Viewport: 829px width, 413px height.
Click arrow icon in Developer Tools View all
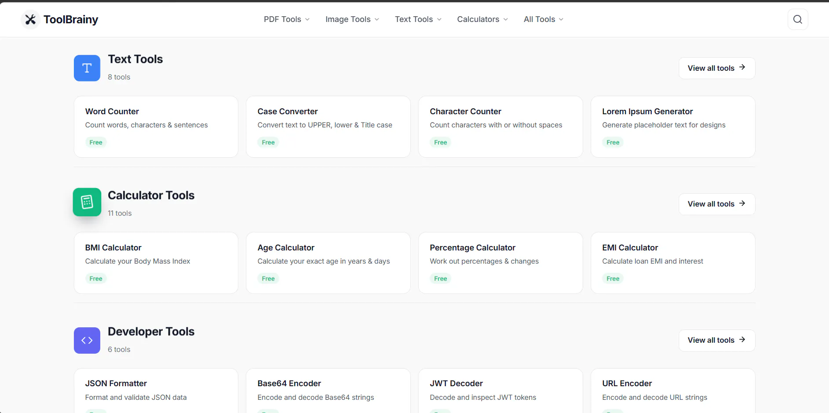(742, 340)
